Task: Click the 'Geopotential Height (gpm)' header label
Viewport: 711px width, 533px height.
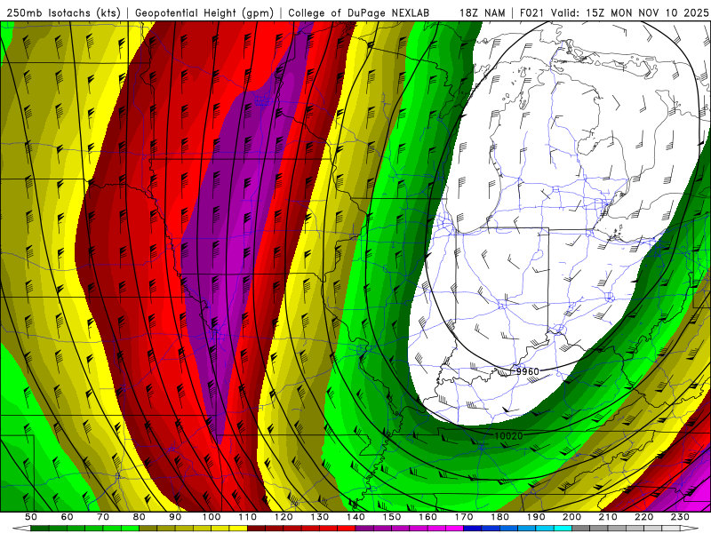Action: pos(204,12)
